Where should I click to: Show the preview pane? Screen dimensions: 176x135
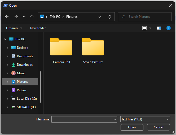pyautogui.click(x=159, y=28)
